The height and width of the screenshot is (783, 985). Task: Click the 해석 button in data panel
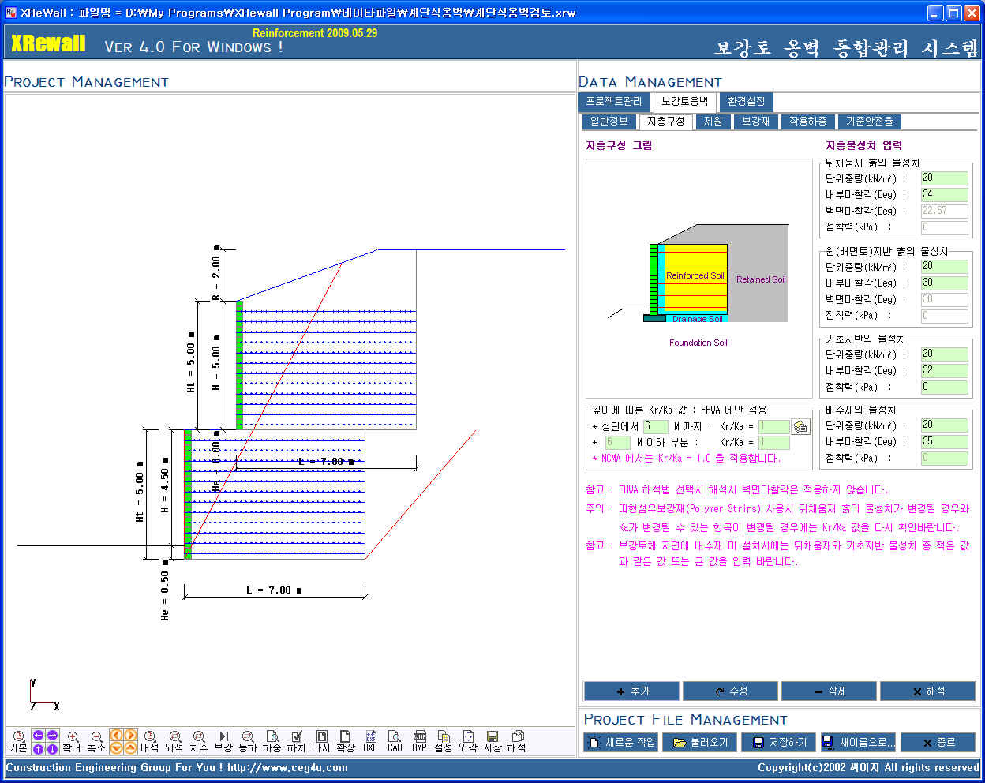(x=927, y=691)
